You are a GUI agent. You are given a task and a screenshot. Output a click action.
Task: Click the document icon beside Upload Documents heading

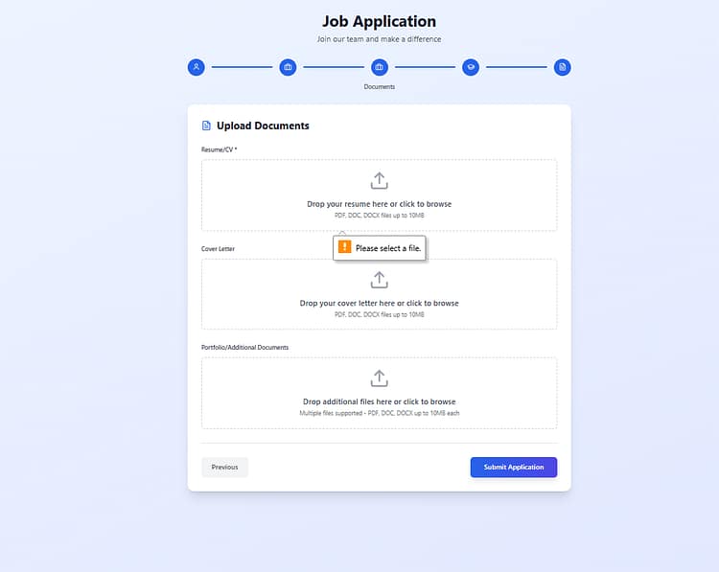206,126
